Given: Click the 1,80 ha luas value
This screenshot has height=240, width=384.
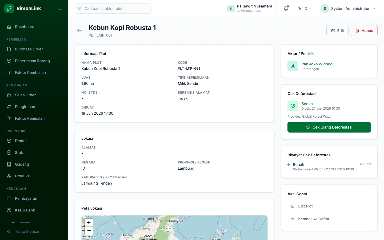Looking at the screenshot, I should [87, 83].
